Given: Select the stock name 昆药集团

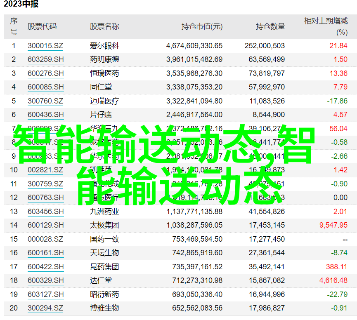Looking at the screenshot, I should coord(104,267).
